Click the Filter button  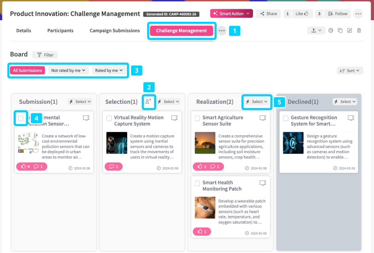[x=45, y=55]
